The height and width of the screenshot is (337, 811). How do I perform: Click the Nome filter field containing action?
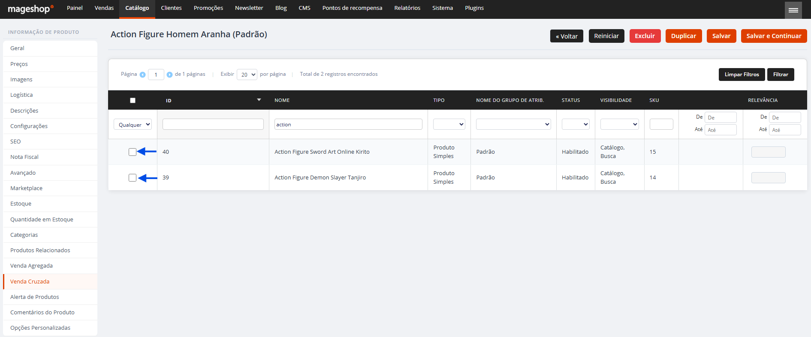coord(348,124)
